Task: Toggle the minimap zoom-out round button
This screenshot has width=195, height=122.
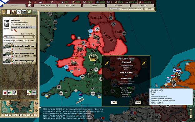Action: pyautogui.click(x=36, y=110)
